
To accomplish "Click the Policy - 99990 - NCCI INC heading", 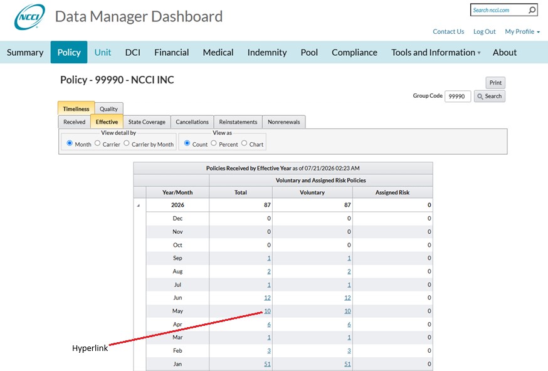I will [x=117, y=80].
